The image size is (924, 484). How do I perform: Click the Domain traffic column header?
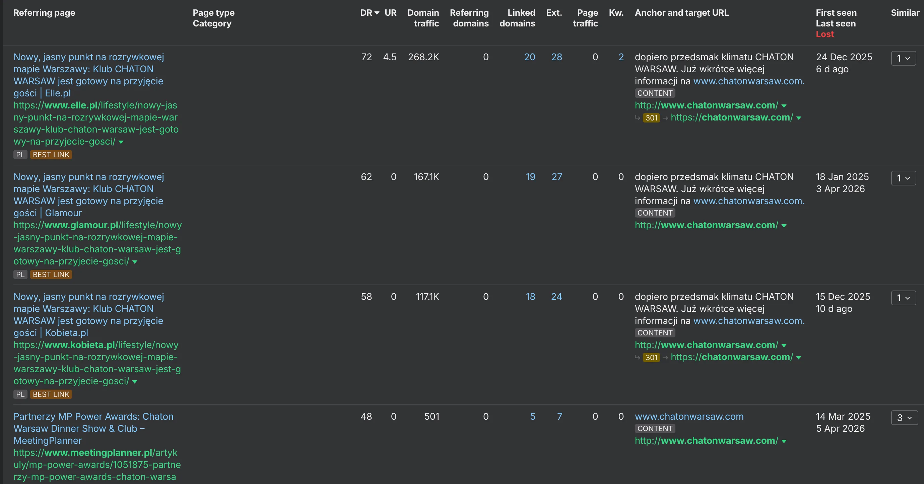pyautogui.click(x=423, y=18)
